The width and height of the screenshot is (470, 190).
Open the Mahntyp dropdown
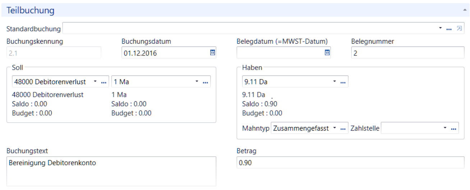335,128
